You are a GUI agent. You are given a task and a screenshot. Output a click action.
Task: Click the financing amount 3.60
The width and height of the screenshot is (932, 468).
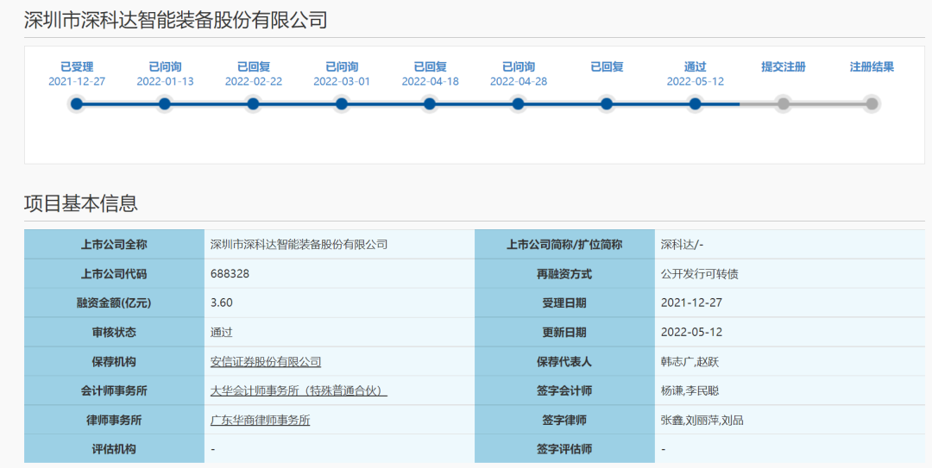click(222, 303)
